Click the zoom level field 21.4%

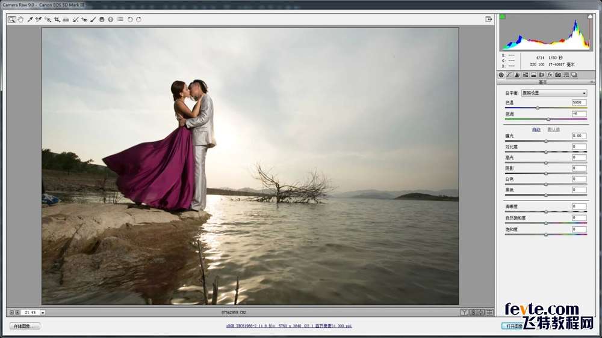pos(30,312)
